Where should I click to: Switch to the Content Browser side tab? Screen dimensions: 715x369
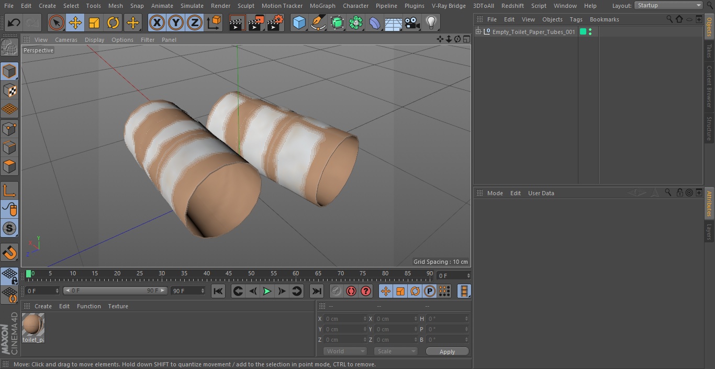point(709,86)
